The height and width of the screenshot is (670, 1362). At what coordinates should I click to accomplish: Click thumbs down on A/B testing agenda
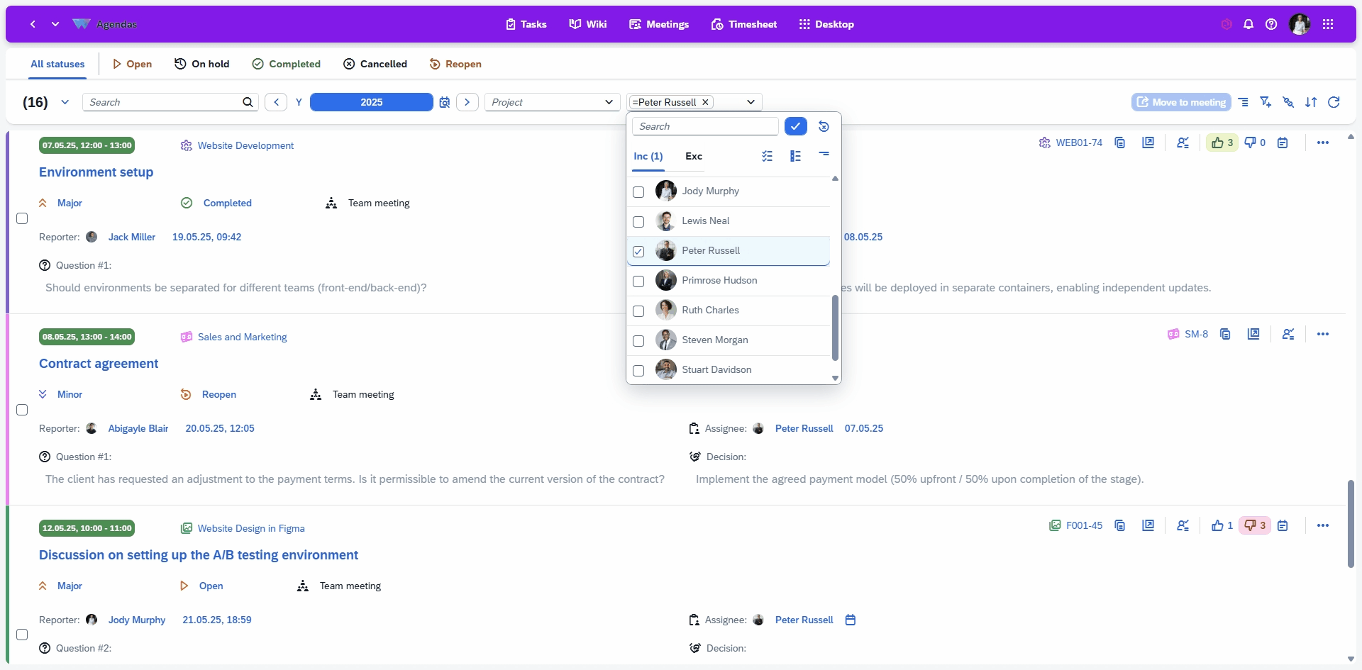tap(1254, 525)
